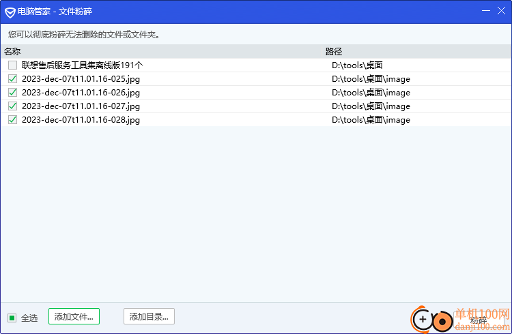Select the file name 2023-dec-07t11.01.16-025.jpg
Image resolution: width=512 pixels, height=334 pixels.
pos(81,79)
